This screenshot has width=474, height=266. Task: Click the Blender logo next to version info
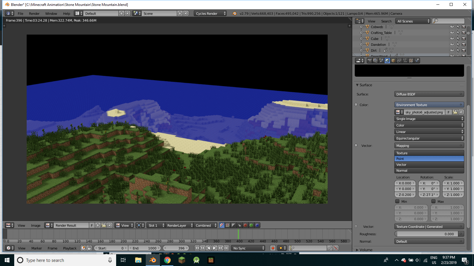tap(234, 13)
